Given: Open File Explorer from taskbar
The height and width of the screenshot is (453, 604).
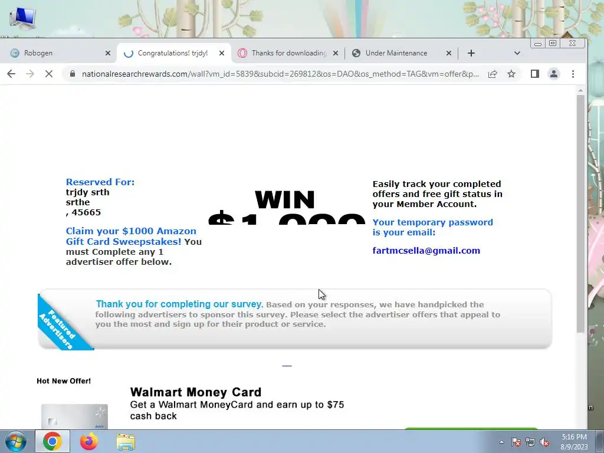Looking at the screenshot, I should click(x=126, y=442).
